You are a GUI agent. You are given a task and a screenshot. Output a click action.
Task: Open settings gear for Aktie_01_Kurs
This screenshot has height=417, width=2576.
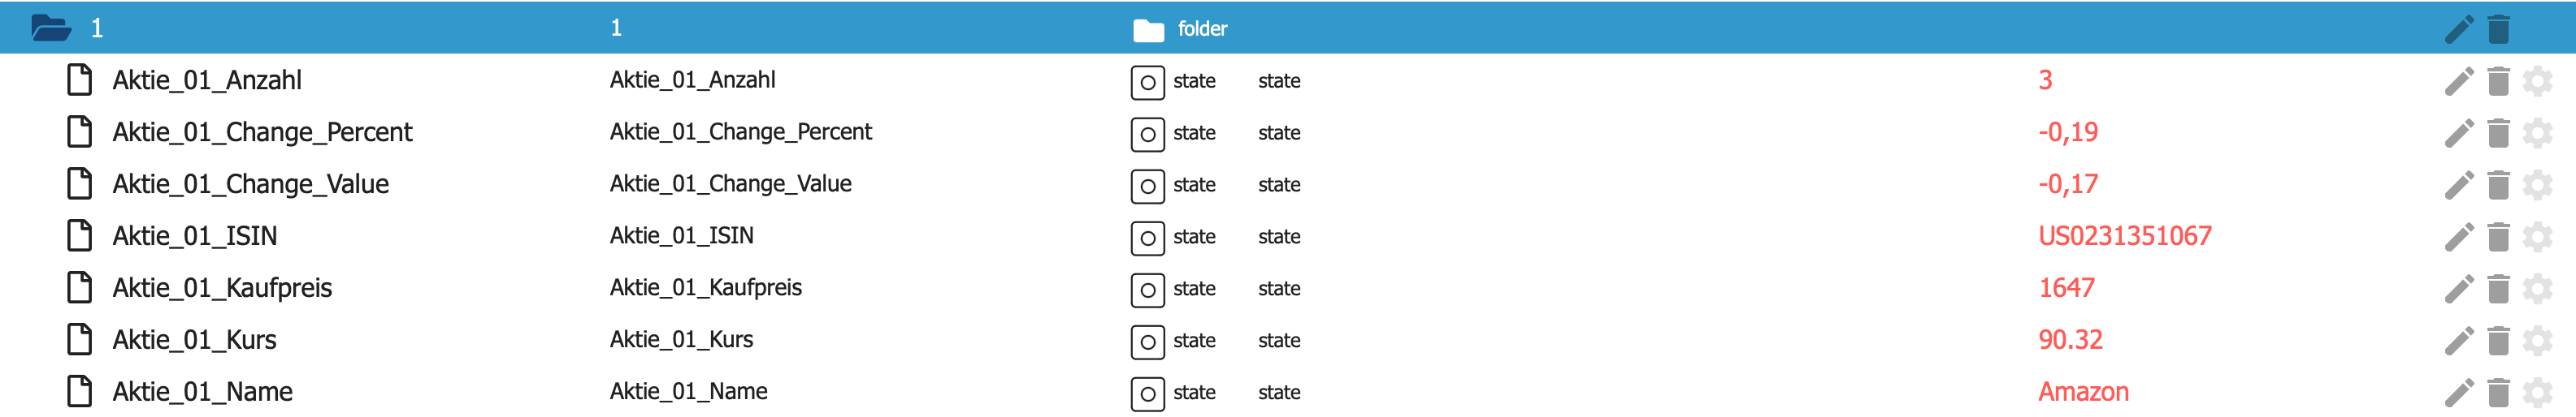pos(2538,340)
